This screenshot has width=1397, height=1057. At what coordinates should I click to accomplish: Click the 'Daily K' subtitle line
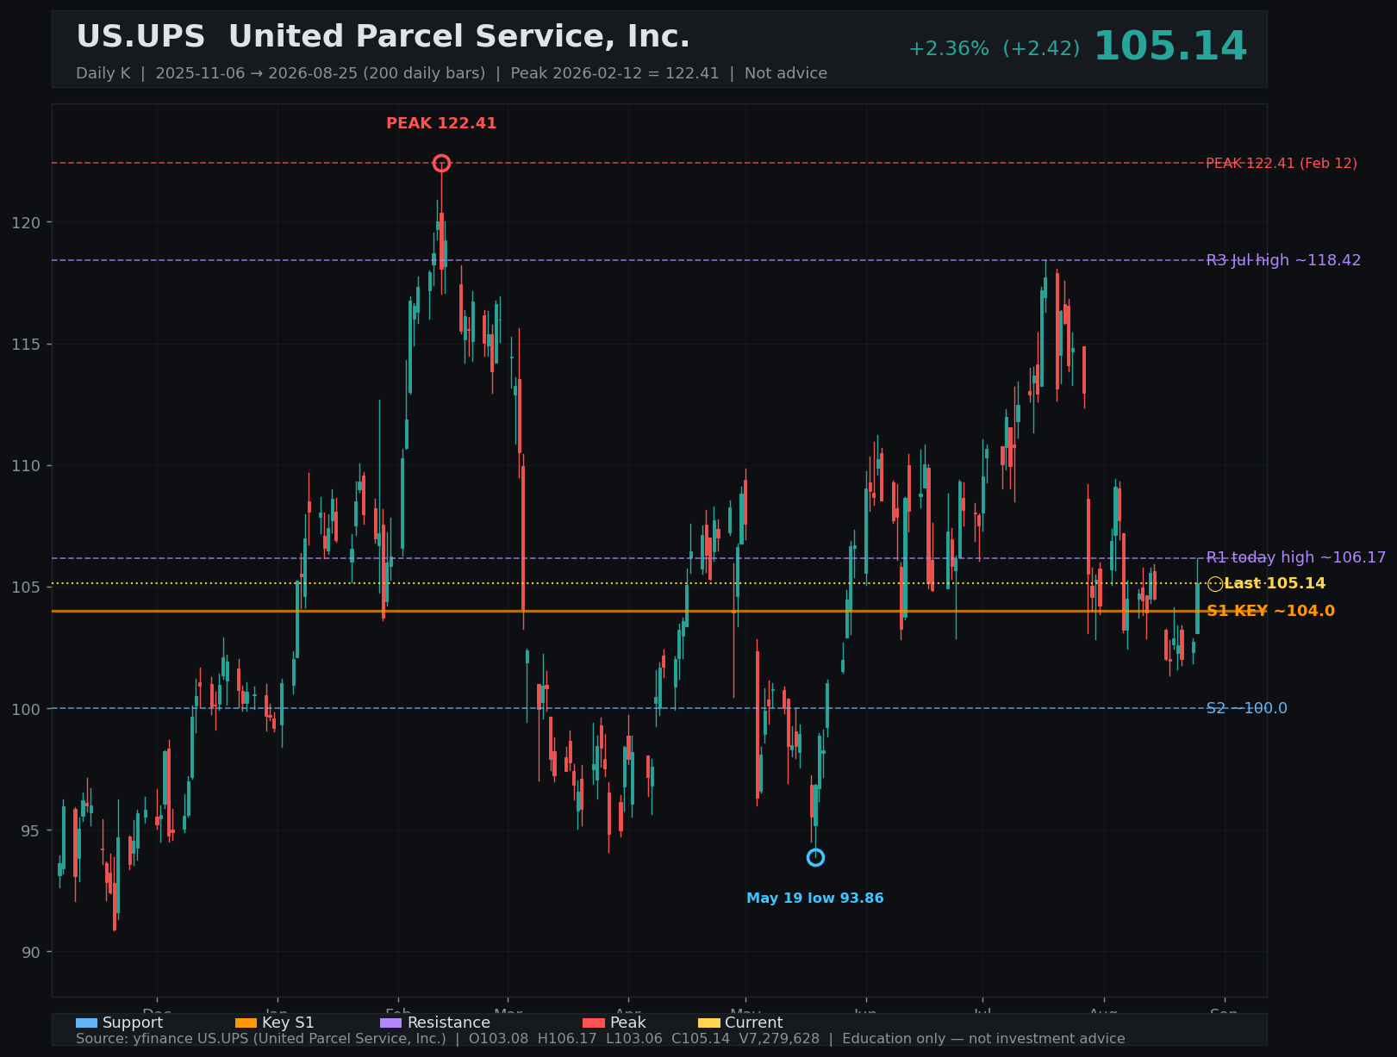[451, 73]
